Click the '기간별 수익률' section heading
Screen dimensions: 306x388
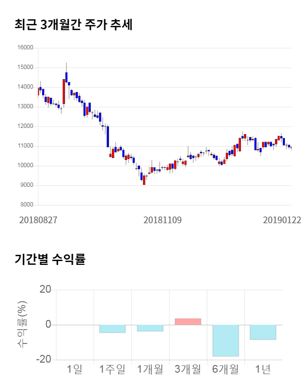click(x=50, y=260)
